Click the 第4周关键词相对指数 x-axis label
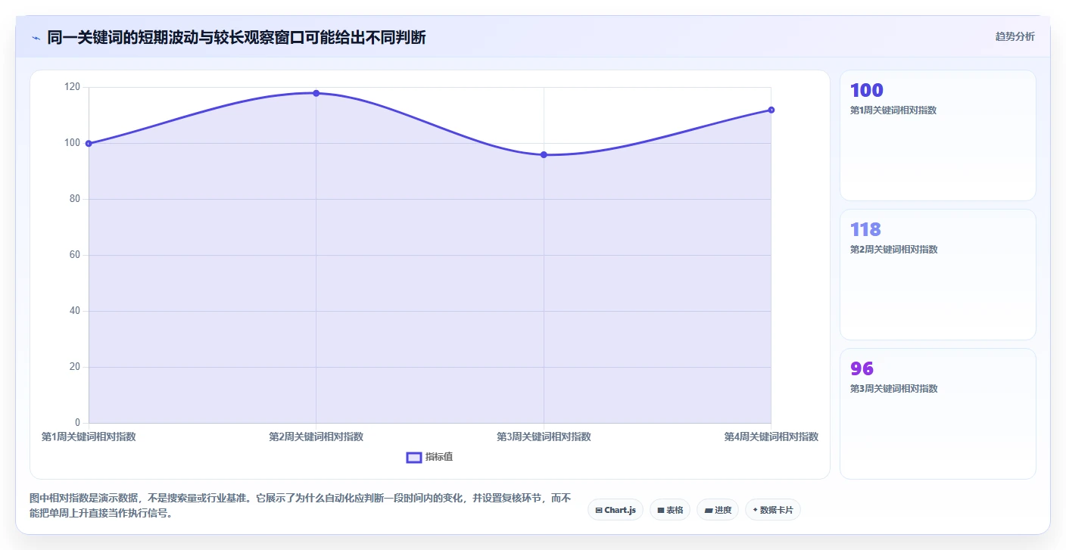 point(771,437)
